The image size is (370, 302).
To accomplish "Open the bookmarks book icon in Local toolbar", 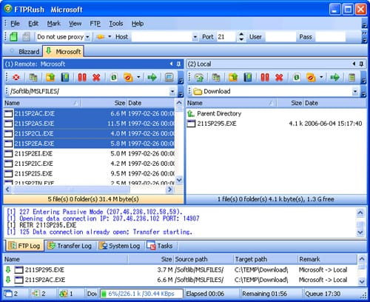I will coord(248,78).
